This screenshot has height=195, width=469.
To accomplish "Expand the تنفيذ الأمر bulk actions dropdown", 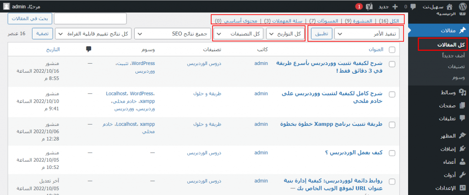I will pyautogui.click(x=367, y=34).
